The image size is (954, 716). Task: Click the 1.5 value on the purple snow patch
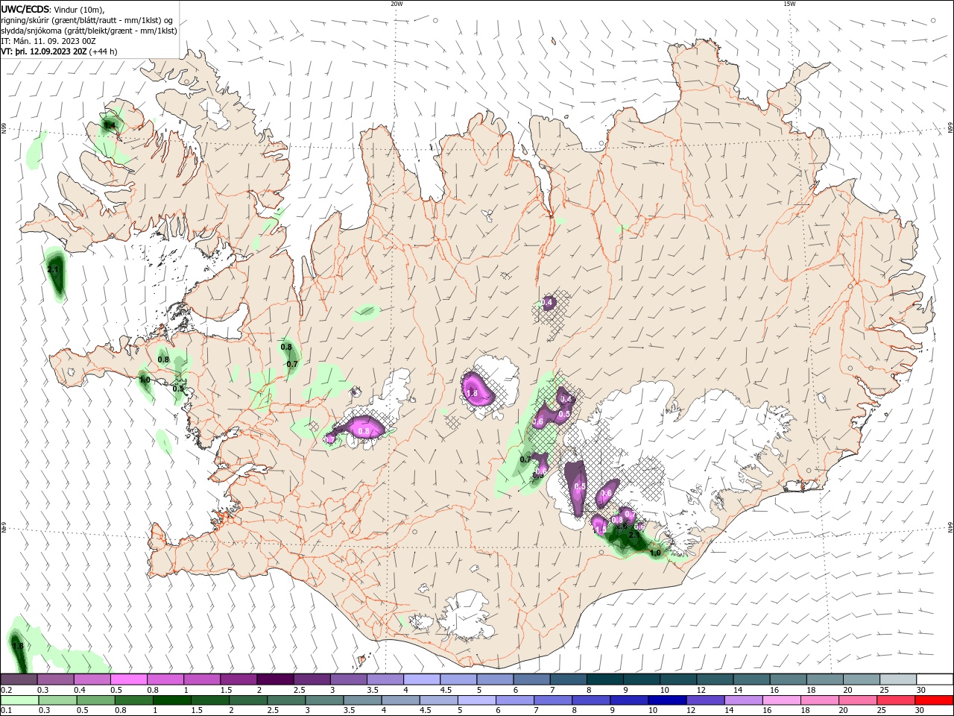click(600, 530)
